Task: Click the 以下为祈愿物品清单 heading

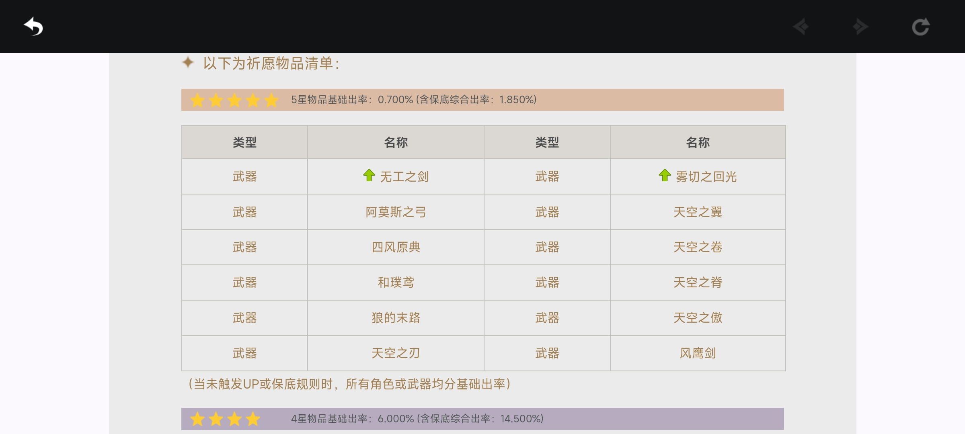Action: coord(271,63)
